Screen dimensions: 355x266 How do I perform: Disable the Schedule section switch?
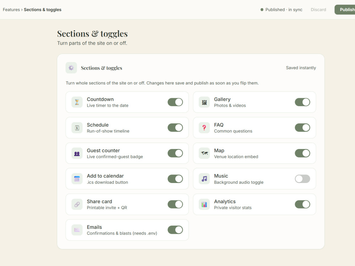click(175, 128)
